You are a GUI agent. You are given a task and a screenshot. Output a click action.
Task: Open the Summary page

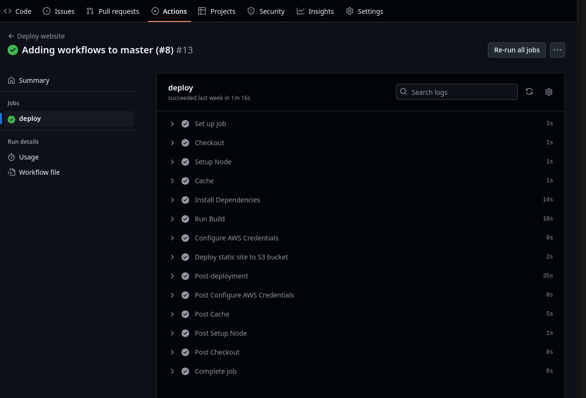[x=34, y=80]
